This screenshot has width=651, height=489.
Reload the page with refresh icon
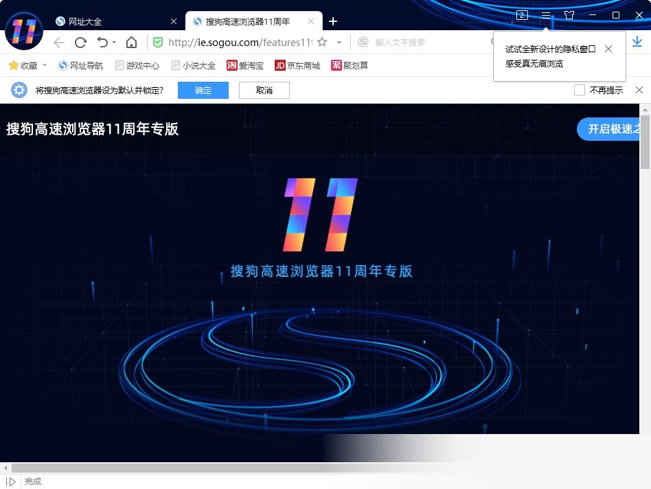pos(80,43)
